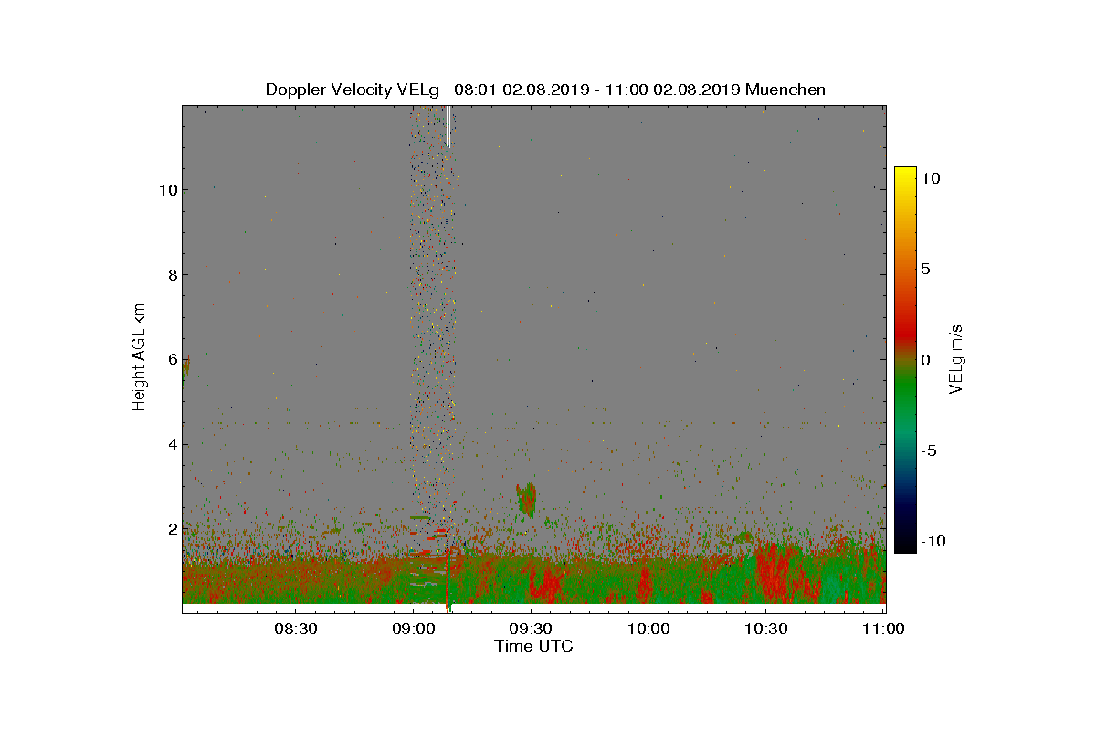Screen dimensions: 1096x731
Task: Click the 08:30 time tick label
Action: pyautogui.click(x=295, y=629)
